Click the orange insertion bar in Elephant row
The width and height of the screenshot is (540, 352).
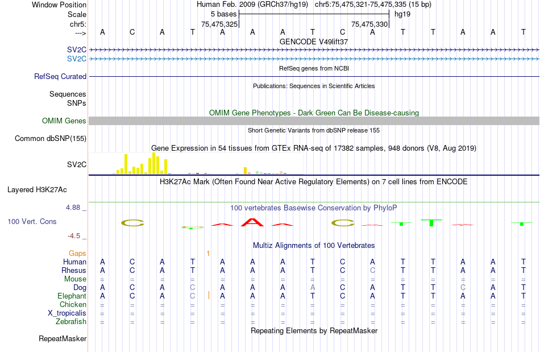pos(209,295)
